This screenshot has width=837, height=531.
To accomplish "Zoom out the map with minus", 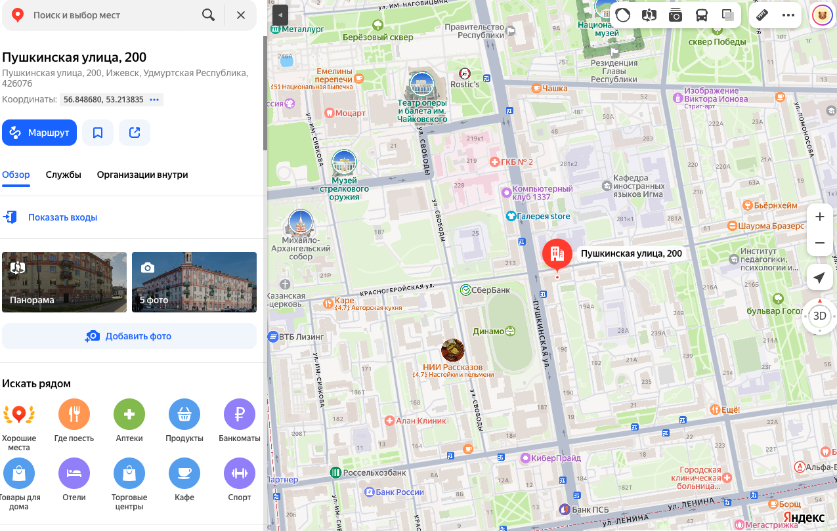I will 819,243.
